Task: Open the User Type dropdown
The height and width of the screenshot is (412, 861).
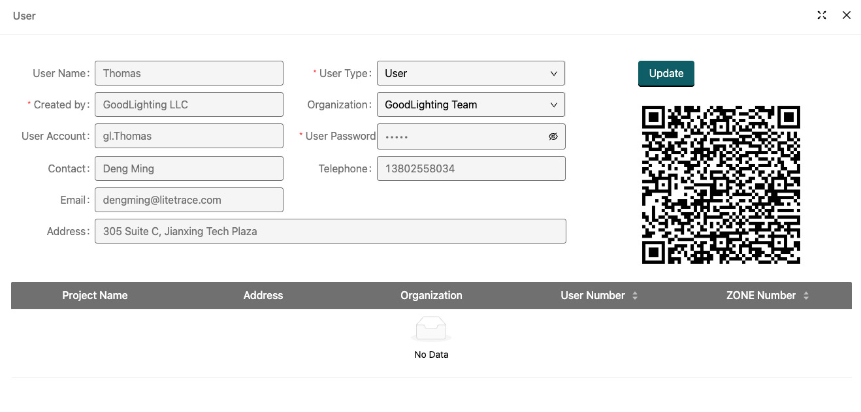Action: 471,73
